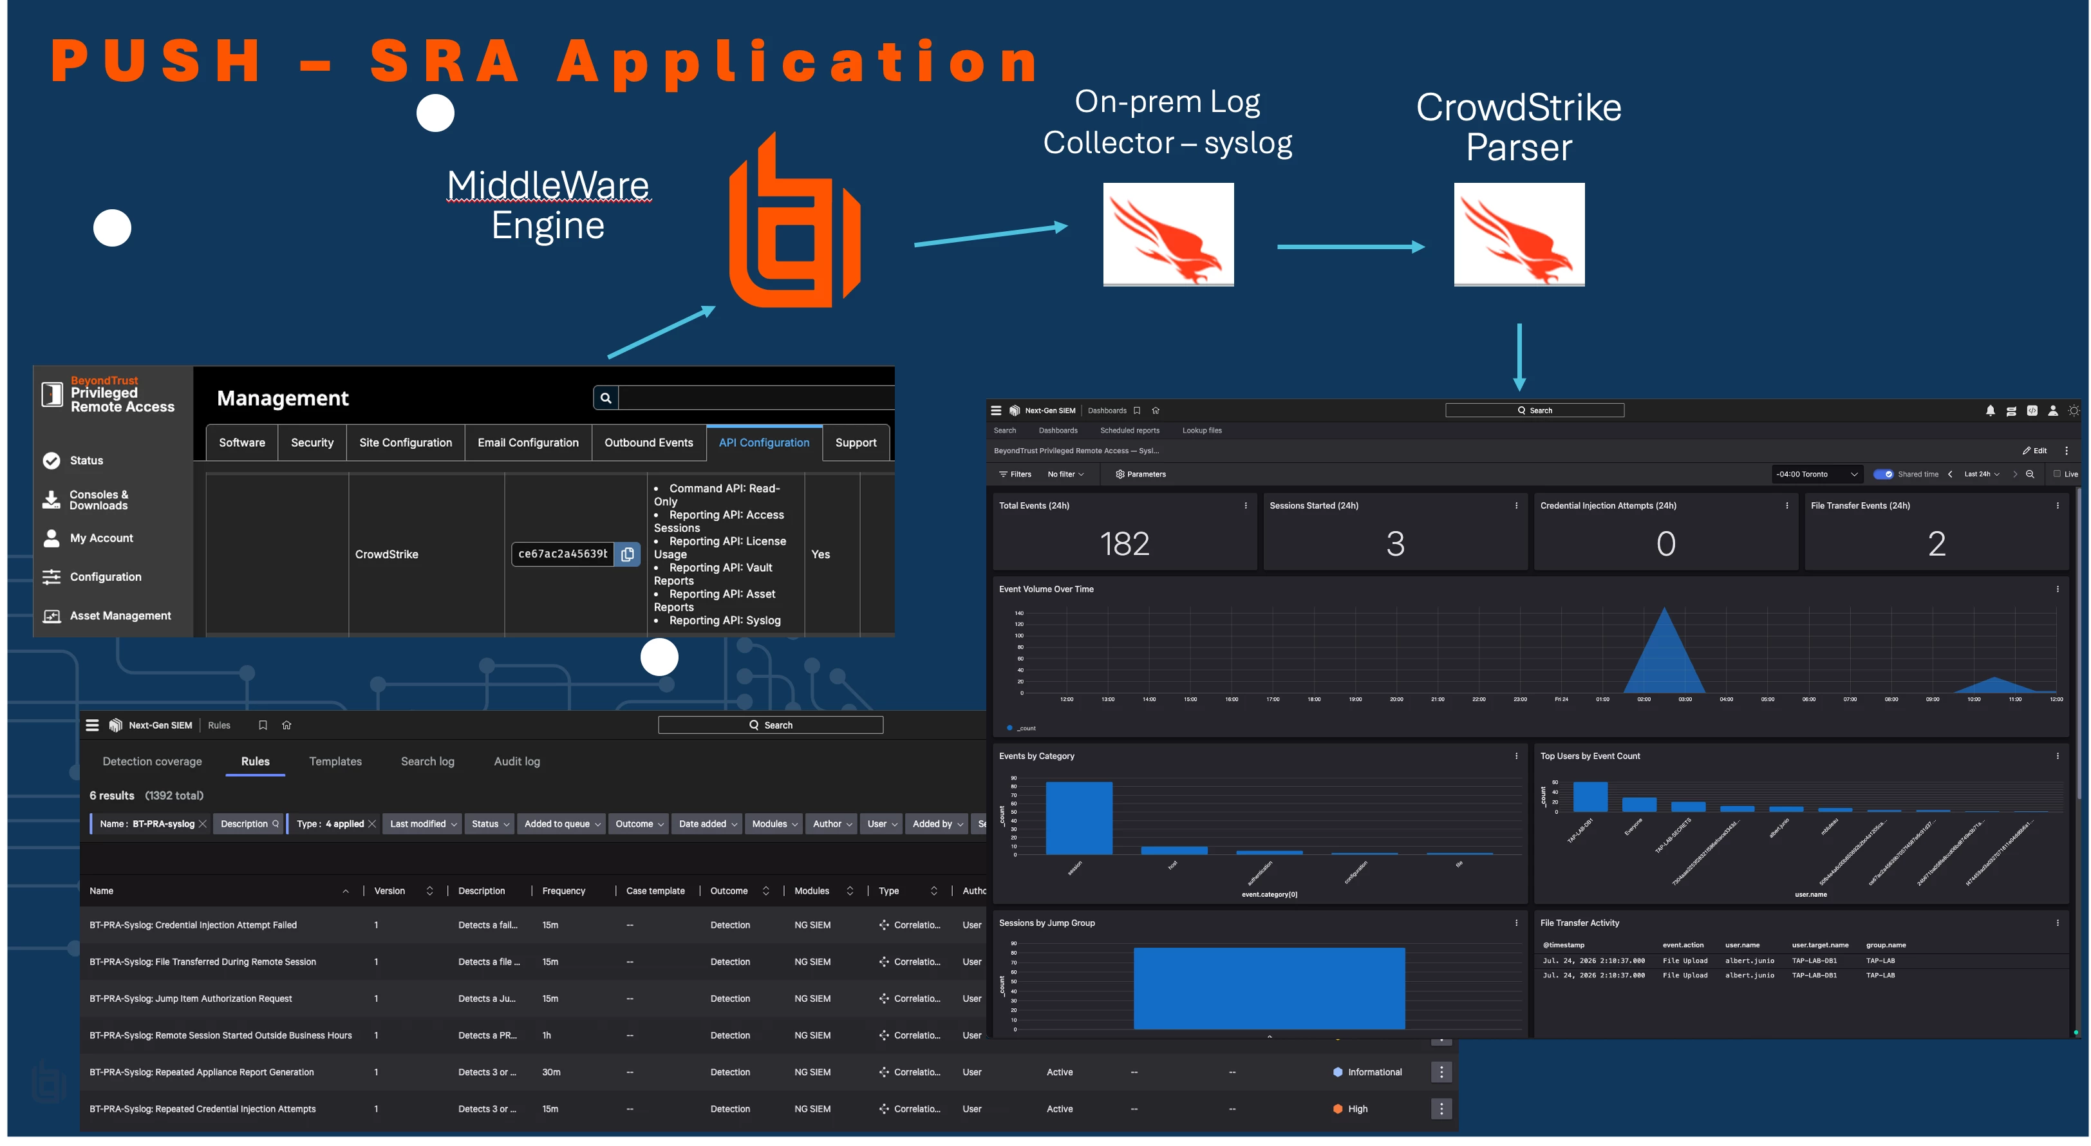Open the Added to queue filter dropdown
Viewport: 2091px width, 1146px height.
(562, 824)
